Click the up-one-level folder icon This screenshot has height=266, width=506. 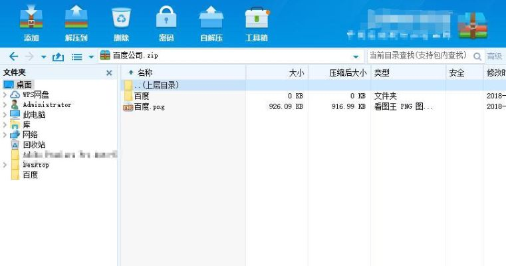[x=58, y=57]
